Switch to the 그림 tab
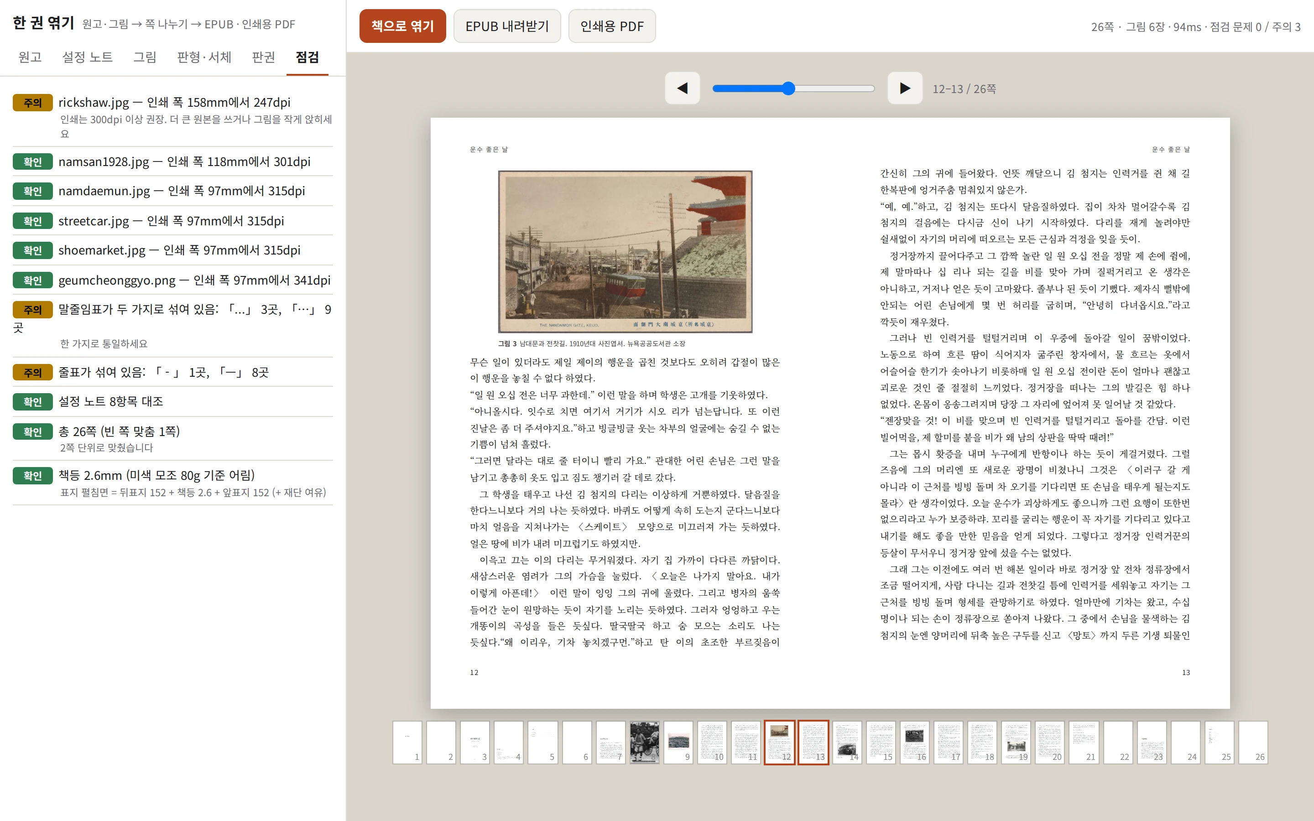The width and height of the screenshot is (1314, 821). [x=145, y=57]
